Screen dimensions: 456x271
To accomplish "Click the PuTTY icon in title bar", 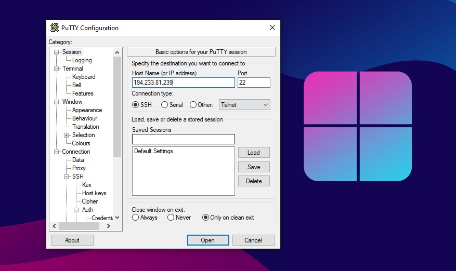I will pyautogui.click(x=55, y=28).
